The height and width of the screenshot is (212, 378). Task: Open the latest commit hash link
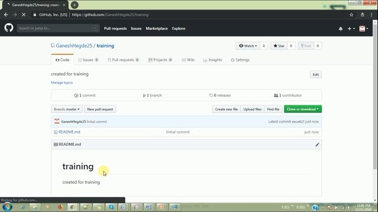(298, 122)
